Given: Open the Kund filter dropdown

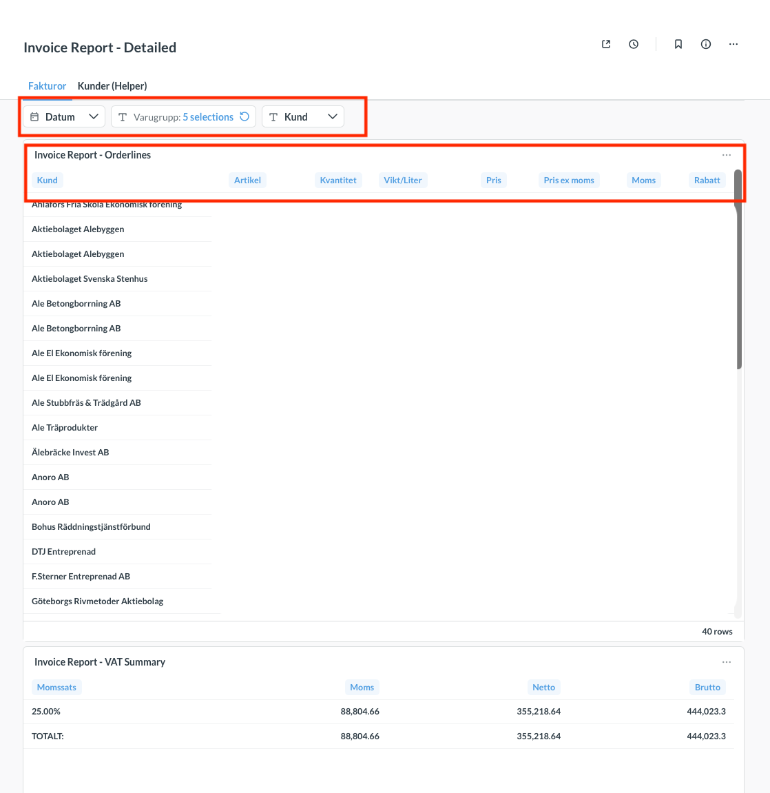Looking at the screenshot, I should [303, 117].
